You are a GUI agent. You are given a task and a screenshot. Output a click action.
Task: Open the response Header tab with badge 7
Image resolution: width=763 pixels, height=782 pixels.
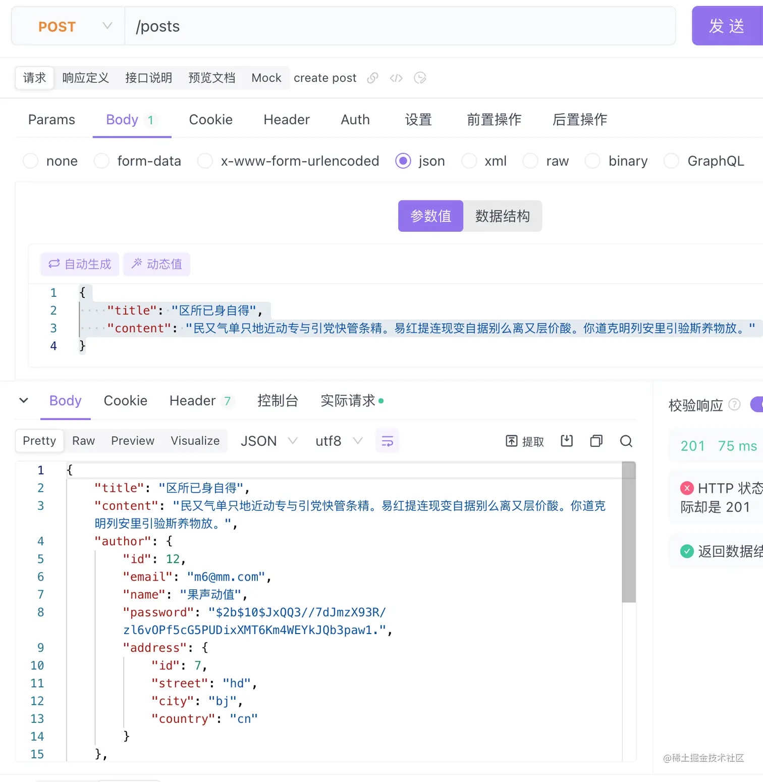(201, 400)
